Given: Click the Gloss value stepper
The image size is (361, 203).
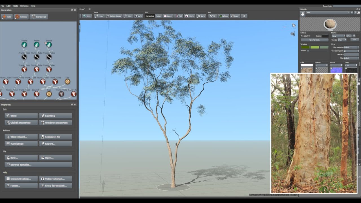Looking at the screenshot, I should pyautogui.click(x=356, y=65).
